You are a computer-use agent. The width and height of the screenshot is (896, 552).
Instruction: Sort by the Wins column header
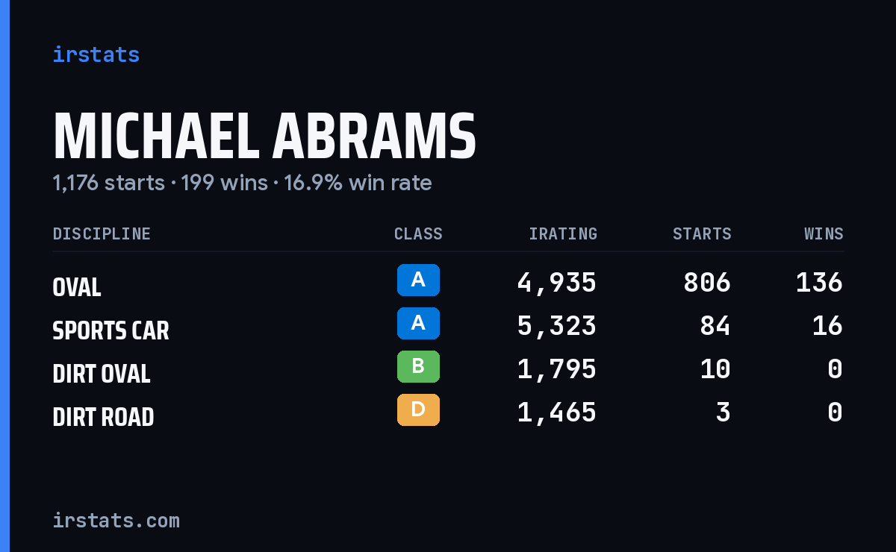pos(824,233)
